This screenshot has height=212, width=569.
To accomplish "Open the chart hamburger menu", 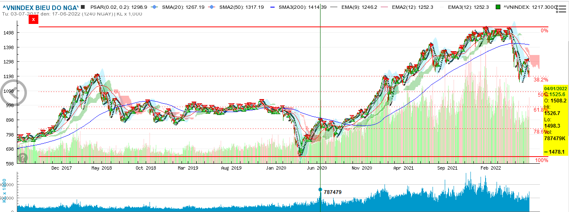I will click(561, 9).
